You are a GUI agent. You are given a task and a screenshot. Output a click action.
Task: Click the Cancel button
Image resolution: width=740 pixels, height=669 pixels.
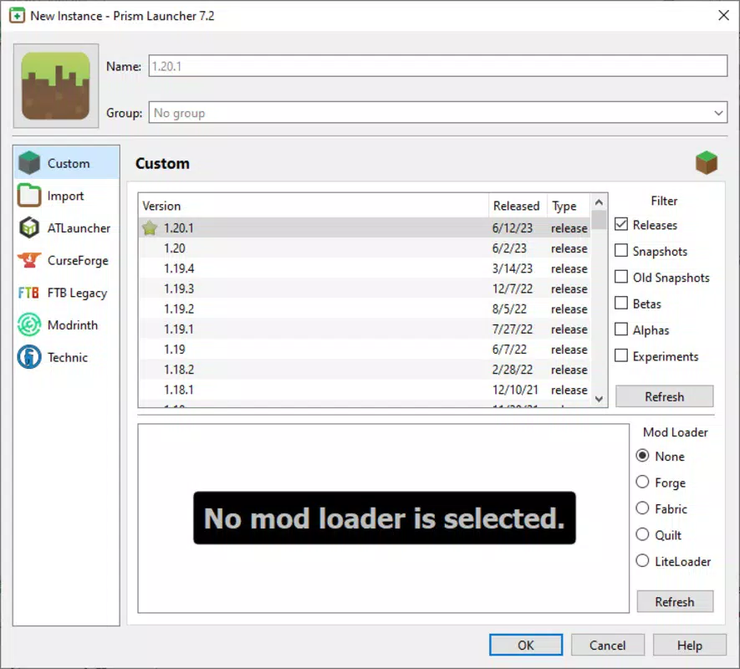pyautogui.click(x=607, y=645)
